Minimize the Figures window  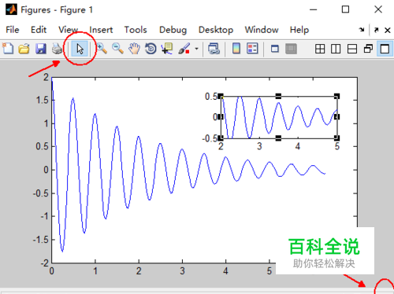[313, 9]
